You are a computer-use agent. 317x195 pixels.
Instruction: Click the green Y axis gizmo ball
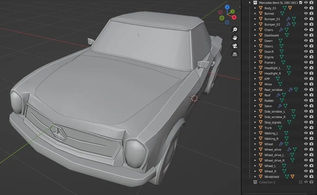(x=232, y=11)
